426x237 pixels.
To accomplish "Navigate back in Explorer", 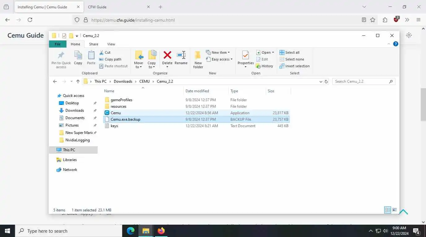I will (x=55, y=81).
